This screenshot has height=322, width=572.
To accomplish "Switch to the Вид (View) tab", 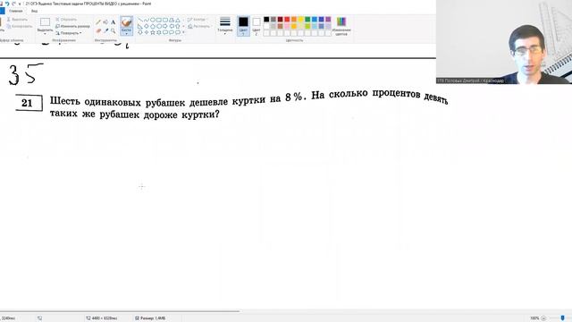I will pyautogui.click(x=34, y=11).
